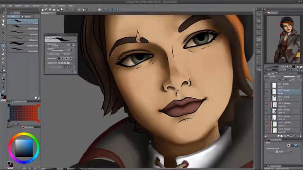Choose the Mapping pen sub tool
Screen dimensions: 303x170
click(x=23, y=27)
